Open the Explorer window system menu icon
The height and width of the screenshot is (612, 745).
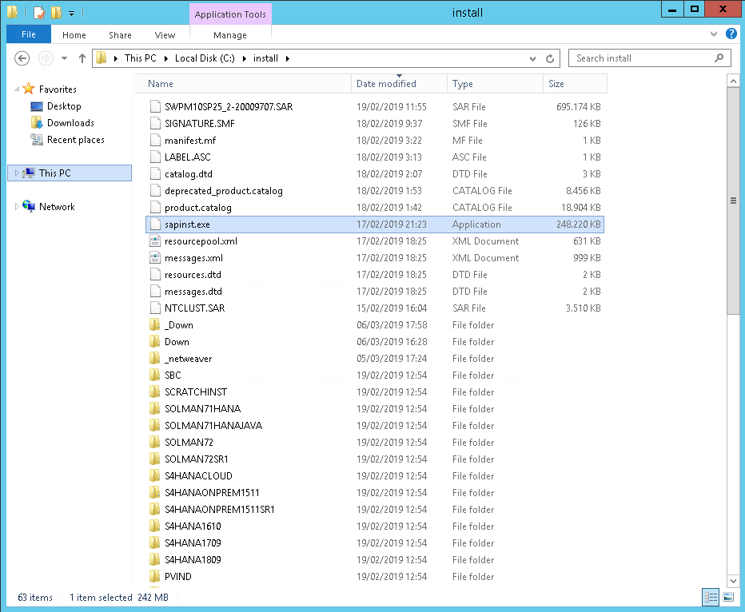coord(13,12)
